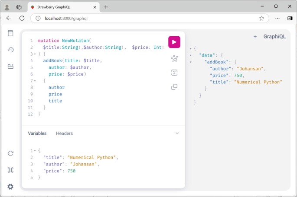Viewport: 297px width, 197px height.
Task: Click "Numerical Python" value in variables editor
Action: point(91,157)
